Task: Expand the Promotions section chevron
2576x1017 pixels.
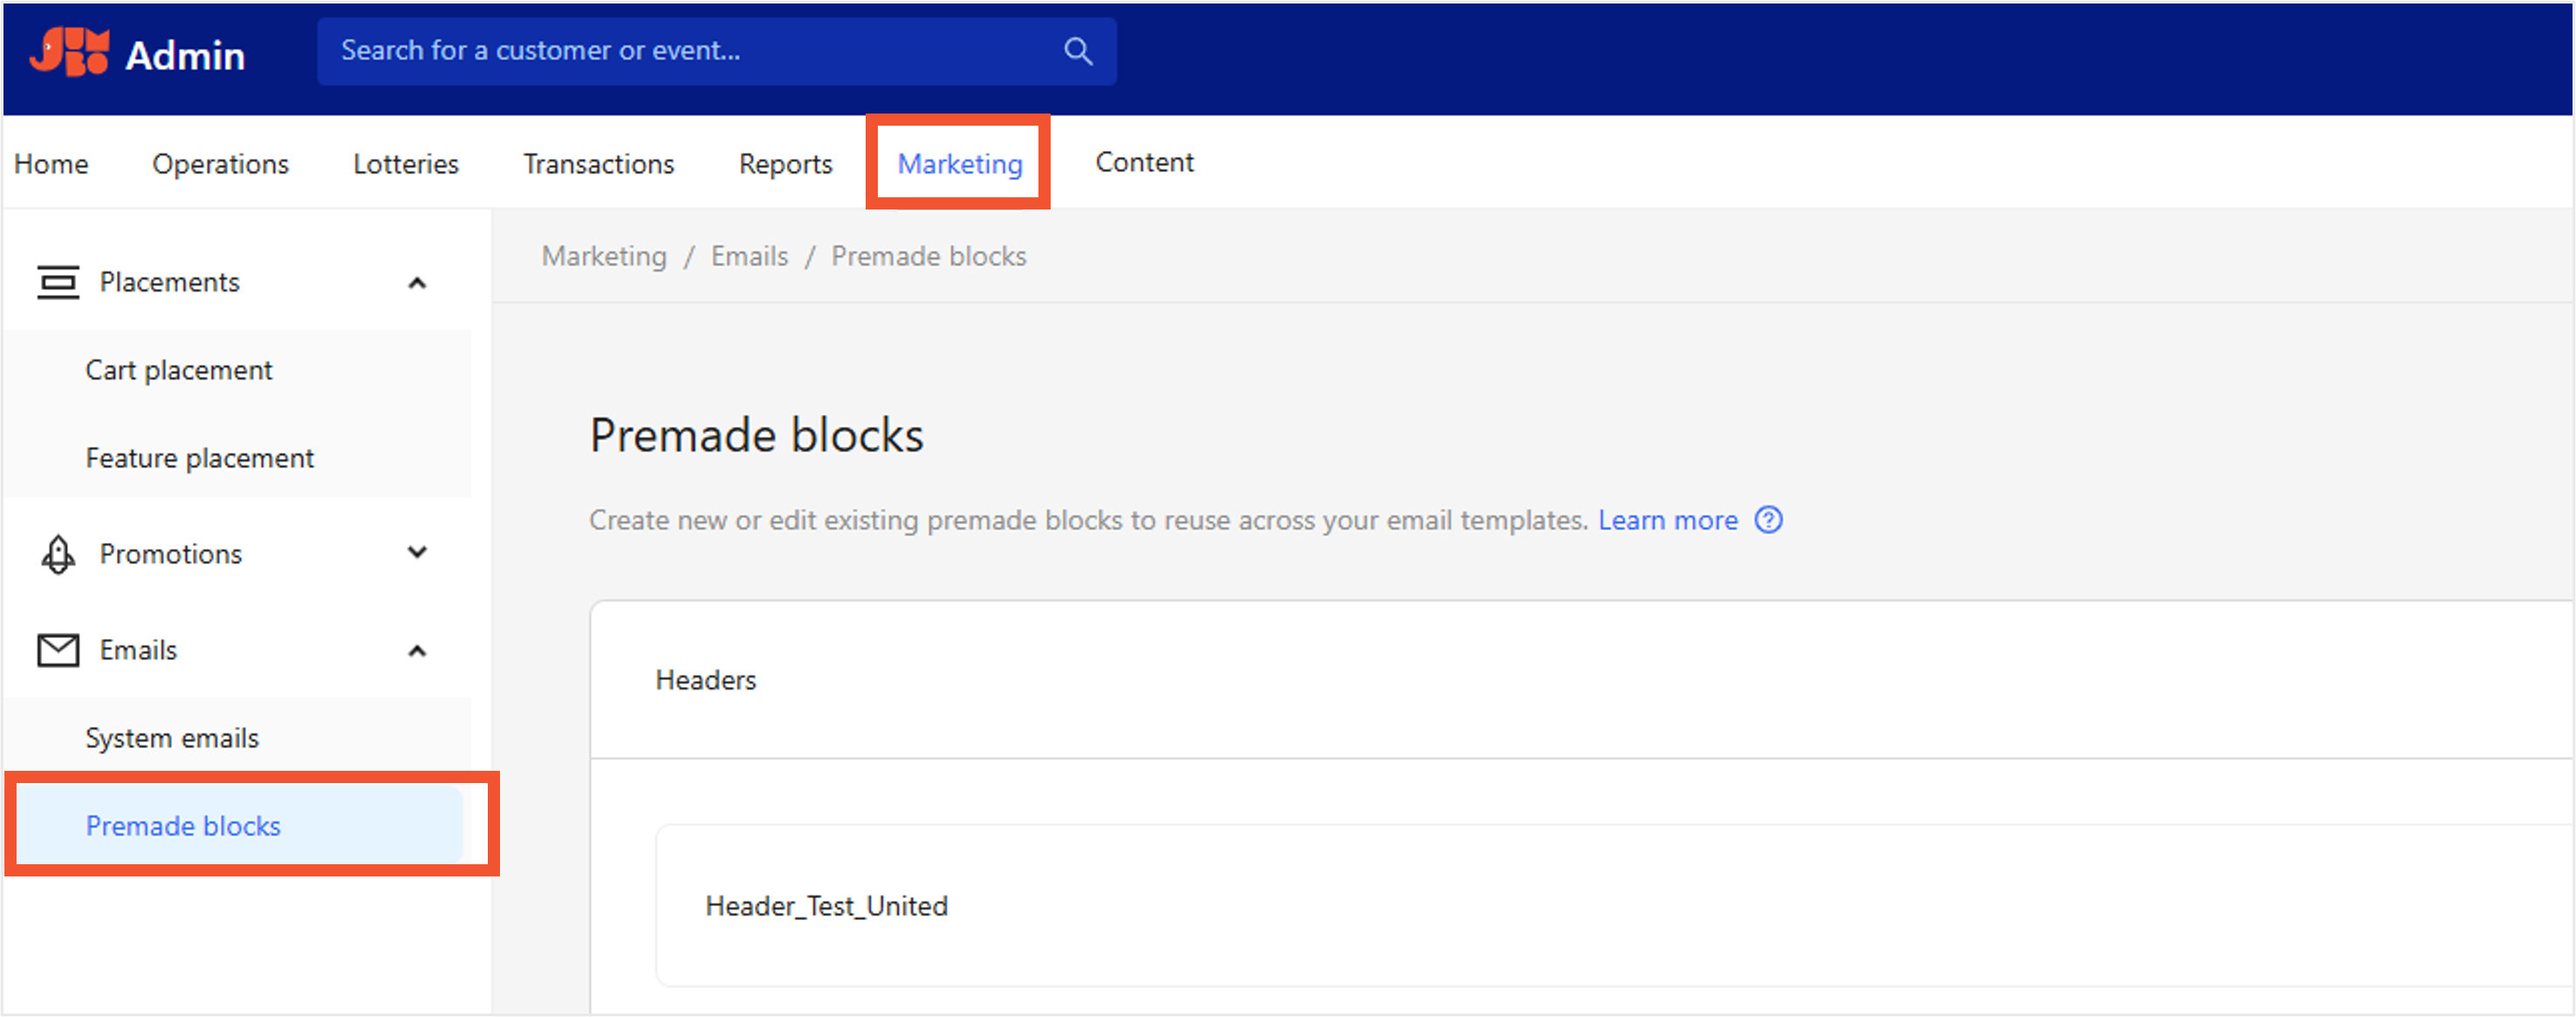Action: point(417,552)
